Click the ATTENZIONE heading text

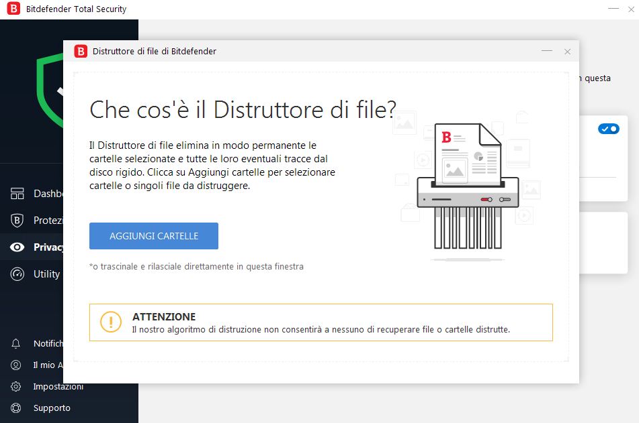click(164, 316)
